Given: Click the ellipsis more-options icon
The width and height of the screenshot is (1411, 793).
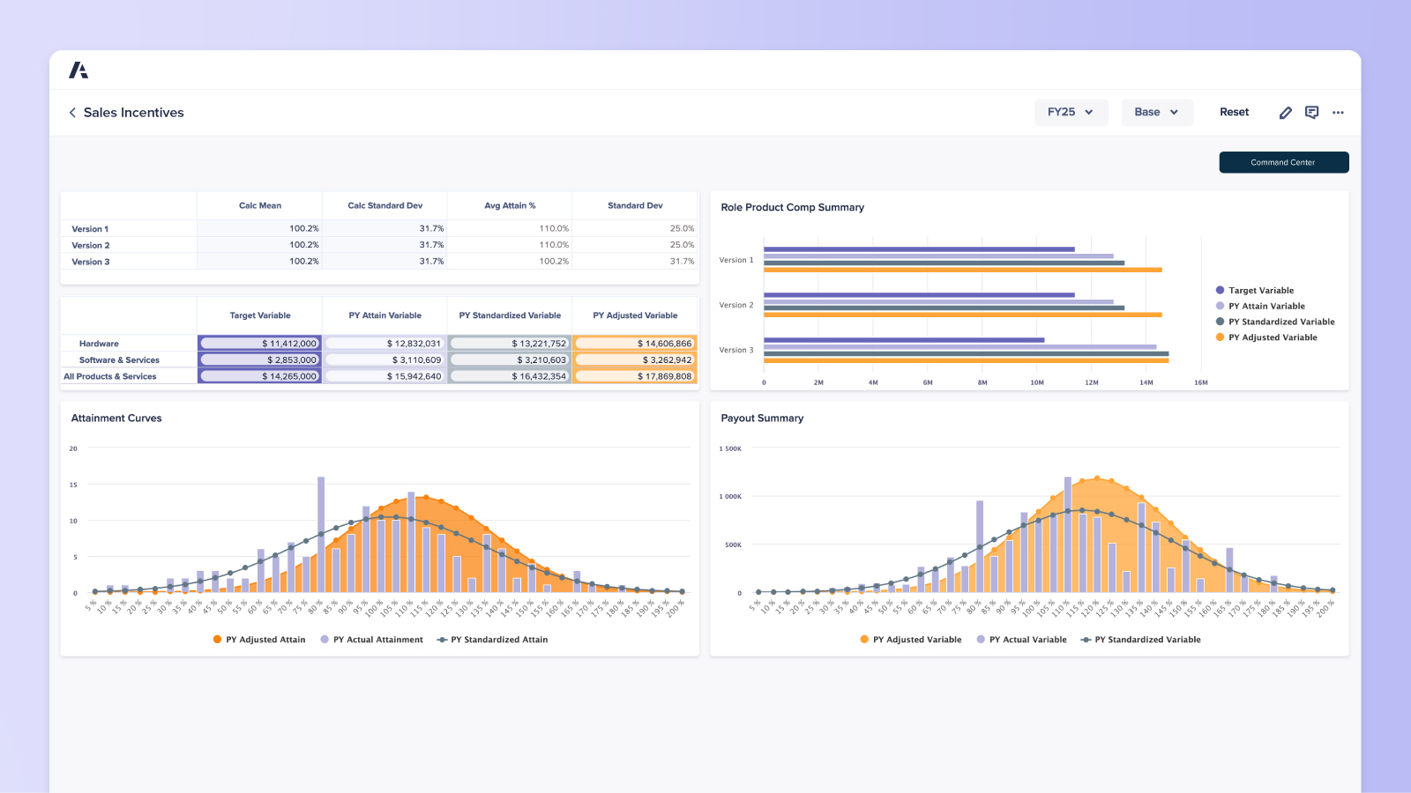Looking at the screenshot, I should (x=1339, y=113).
